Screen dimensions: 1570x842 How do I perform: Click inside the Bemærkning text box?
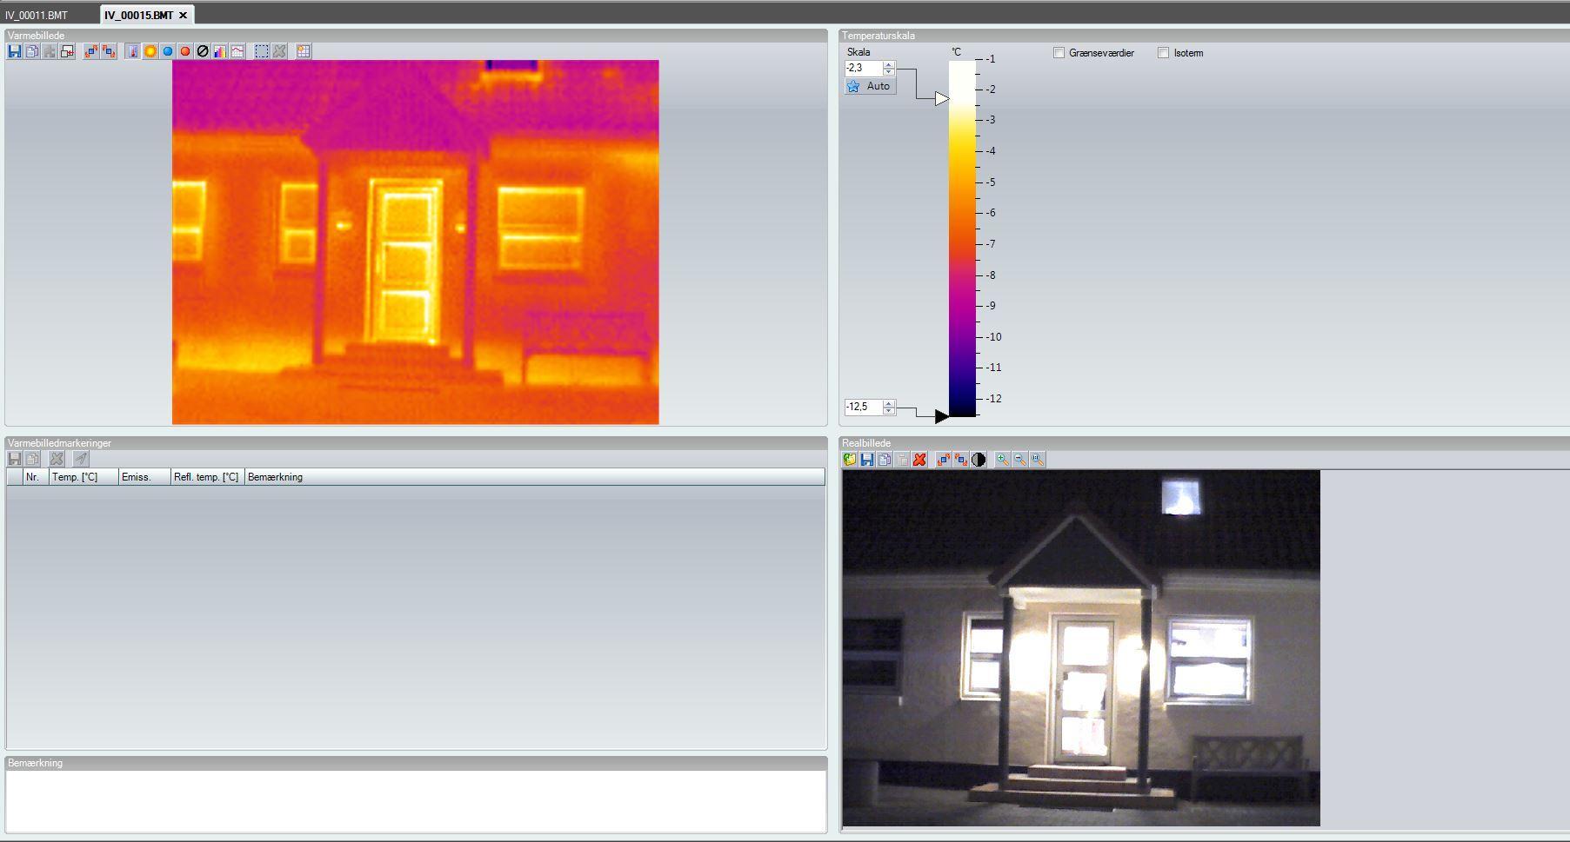(x=416, y=801)
